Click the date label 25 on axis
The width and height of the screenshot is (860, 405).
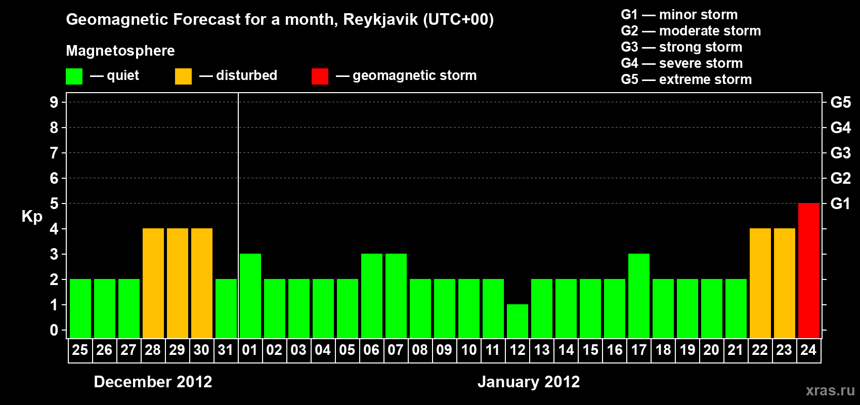pyautogui.click(x=80, y=350)
